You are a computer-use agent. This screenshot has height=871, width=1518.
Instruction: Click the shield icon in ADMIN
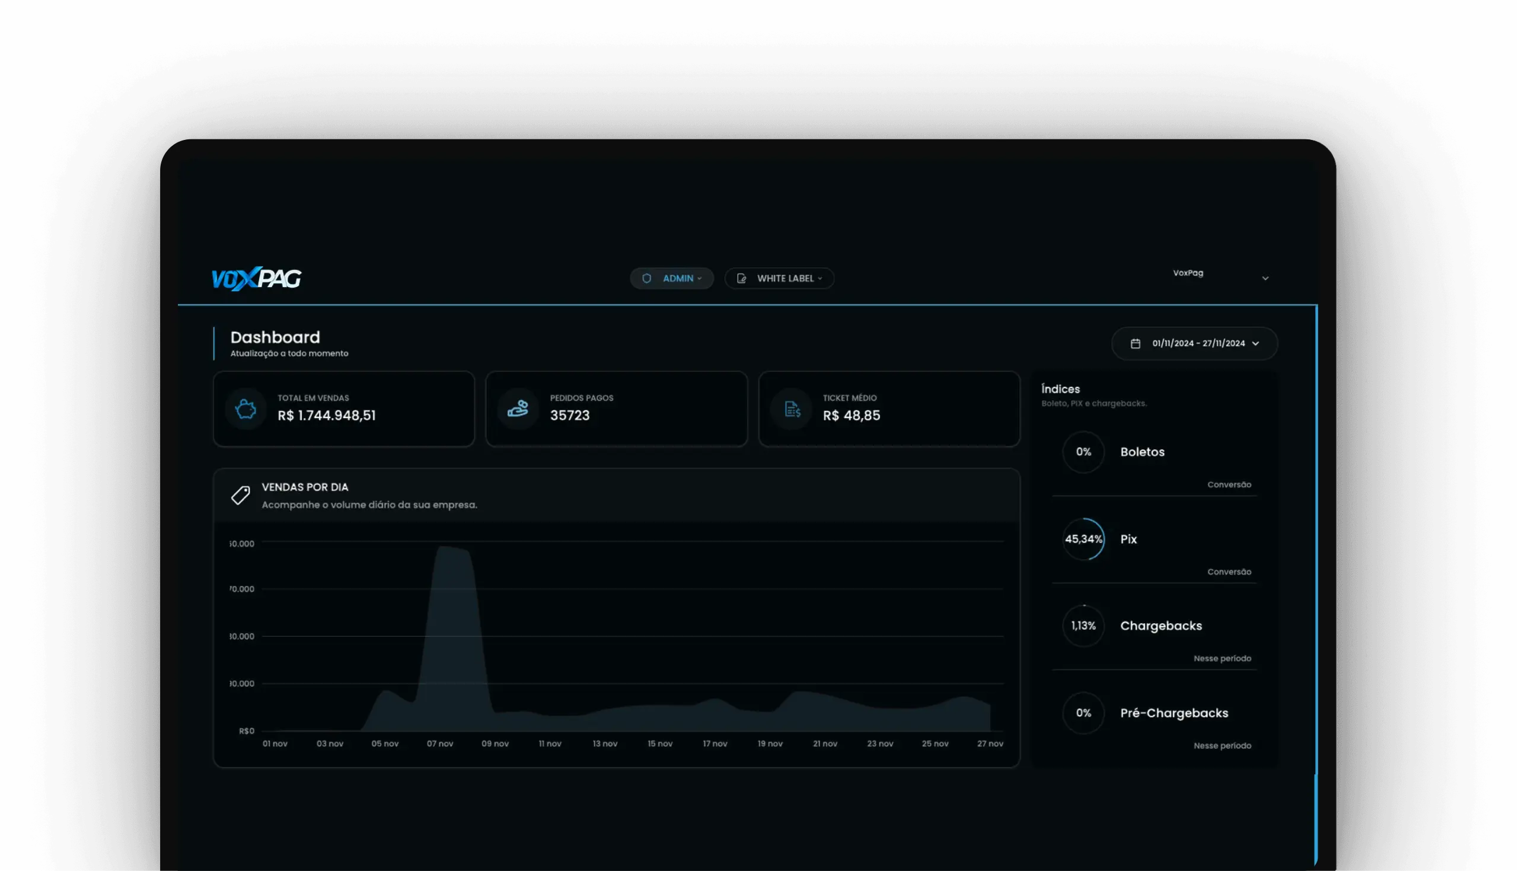pos(646,278)
